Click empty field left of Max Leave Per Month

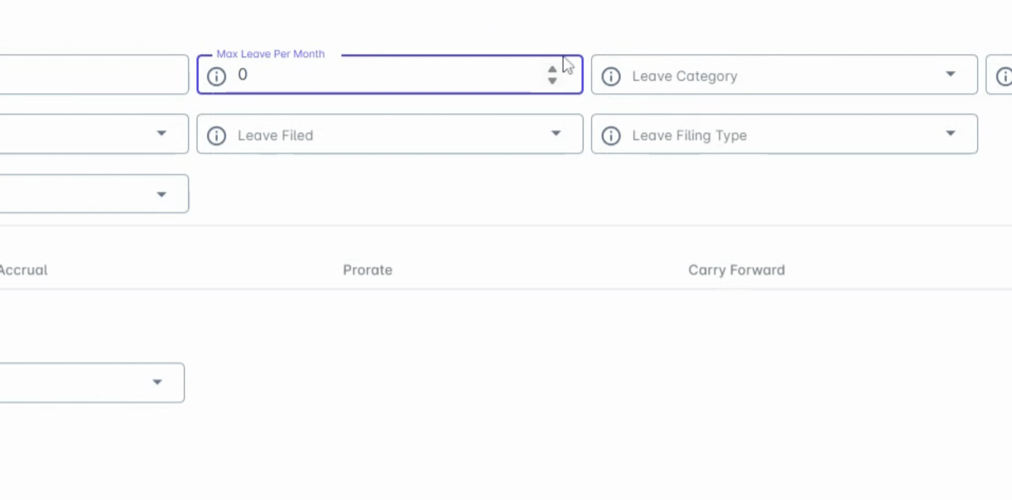[x=93, y=75]
